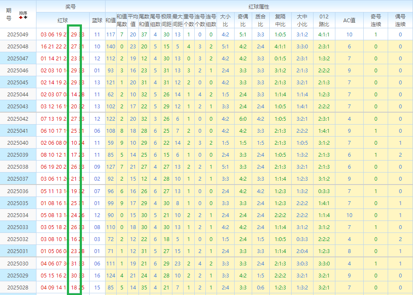Click the 最大间距 column header
This screenshot has height=295, width=413.
coord(178,20)
